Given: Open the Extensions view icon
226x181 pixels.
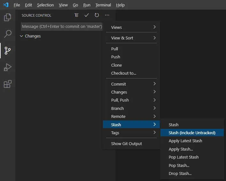Looking at the screenshot, I should pos(7,84).
